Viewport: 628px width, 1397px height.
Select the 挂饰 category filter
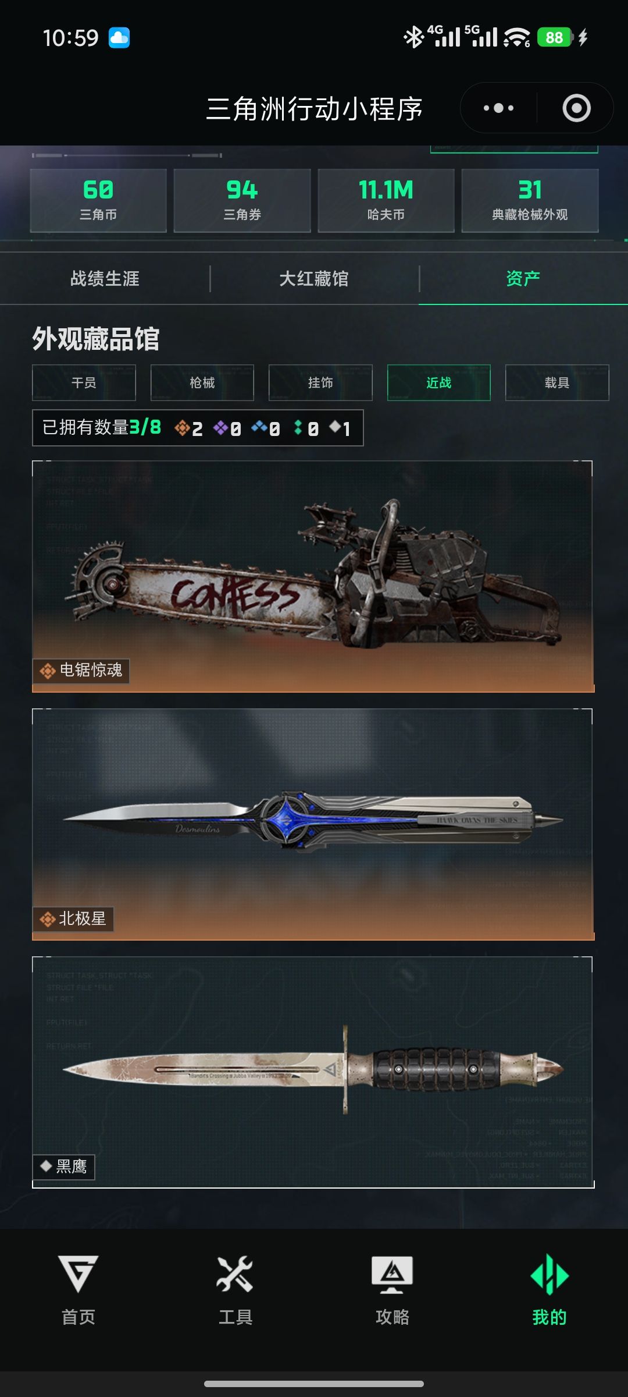coord(320,382)
